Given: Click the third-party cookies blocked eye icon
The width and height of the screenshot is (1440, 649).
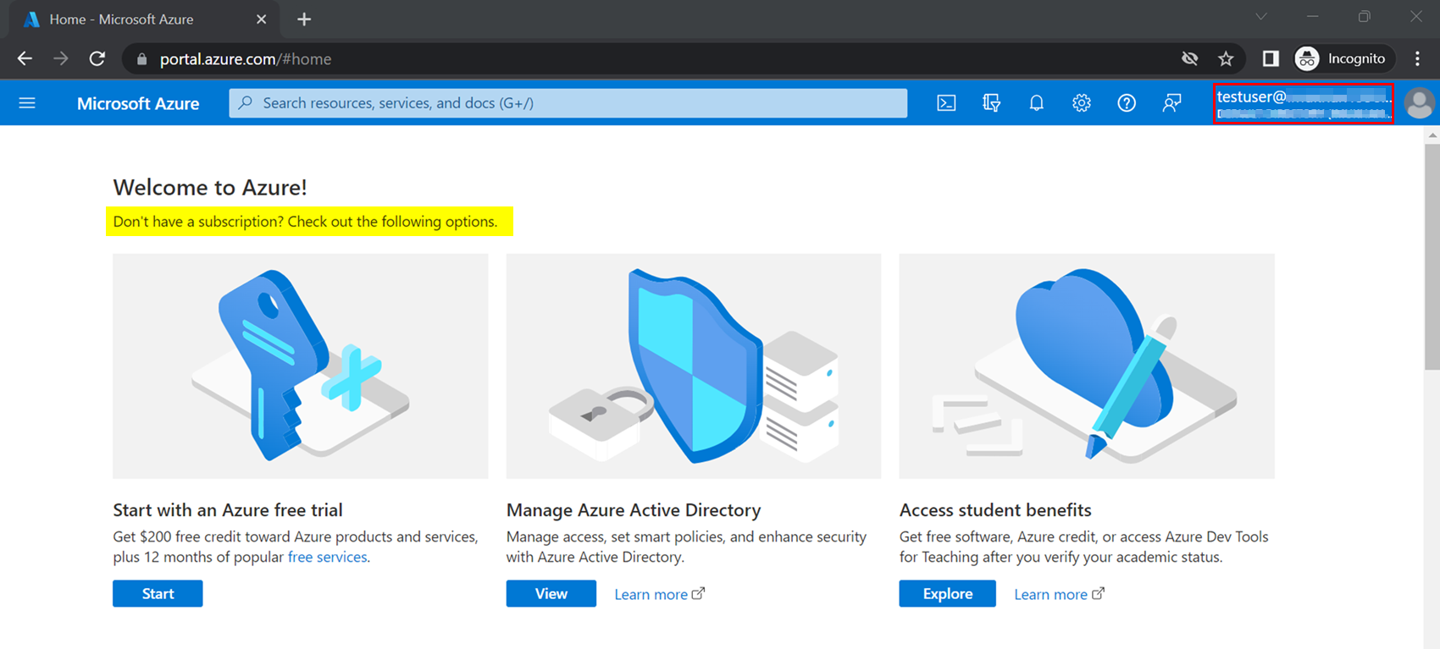Looking at the screenshot, I should 1190,58.
